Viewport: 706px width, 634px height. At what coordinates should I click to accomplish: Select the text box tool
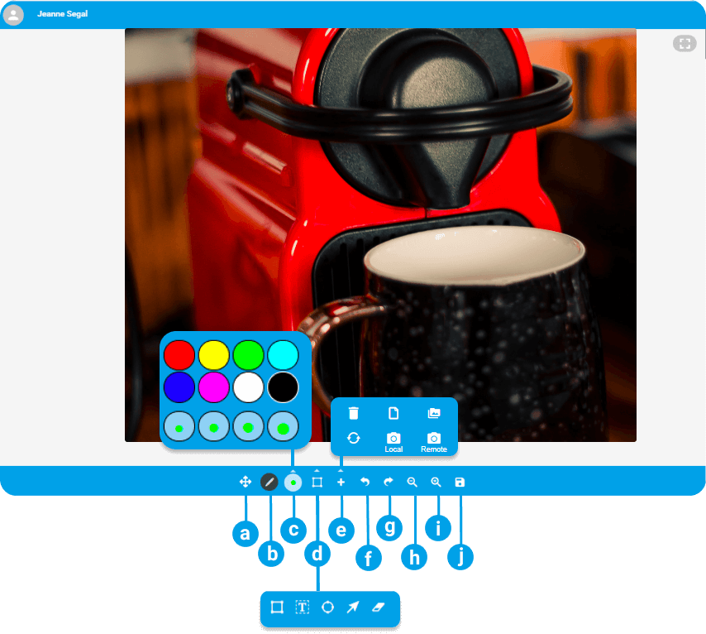coord(302,608)
